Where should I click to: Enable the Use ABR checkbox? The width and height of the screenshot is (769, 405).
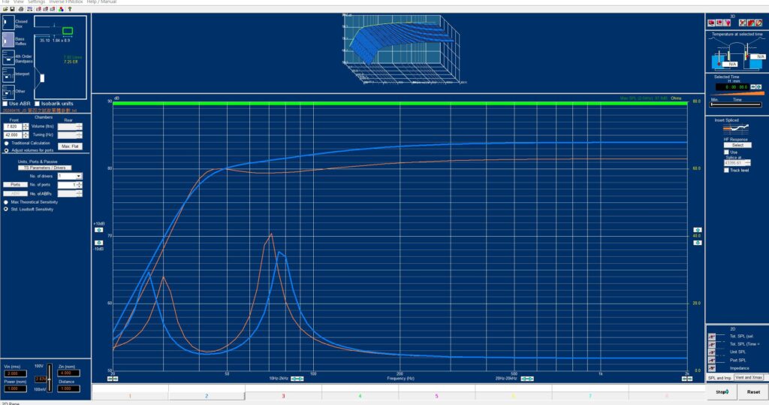(x=5, y=104)
